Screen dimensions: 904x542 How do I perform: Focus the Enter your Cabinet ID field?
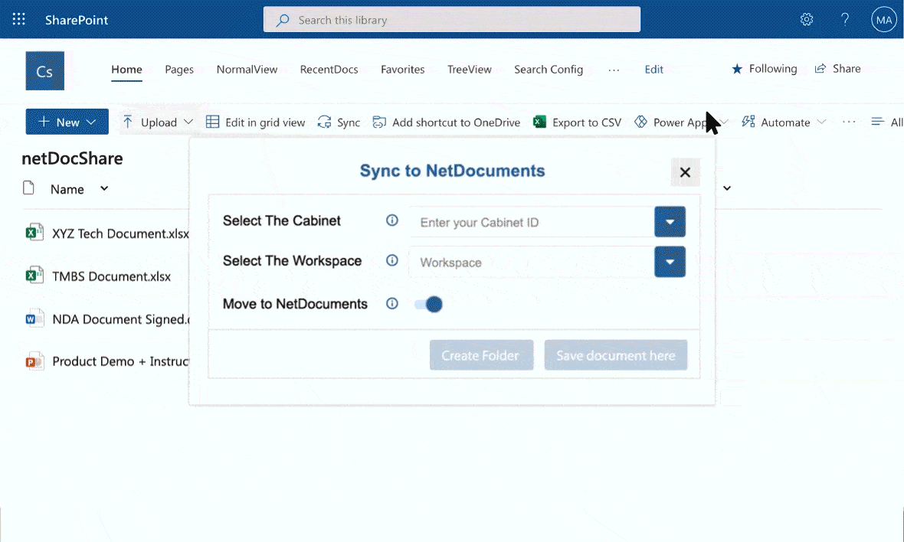pyautogui.click(x=532, y=222)
